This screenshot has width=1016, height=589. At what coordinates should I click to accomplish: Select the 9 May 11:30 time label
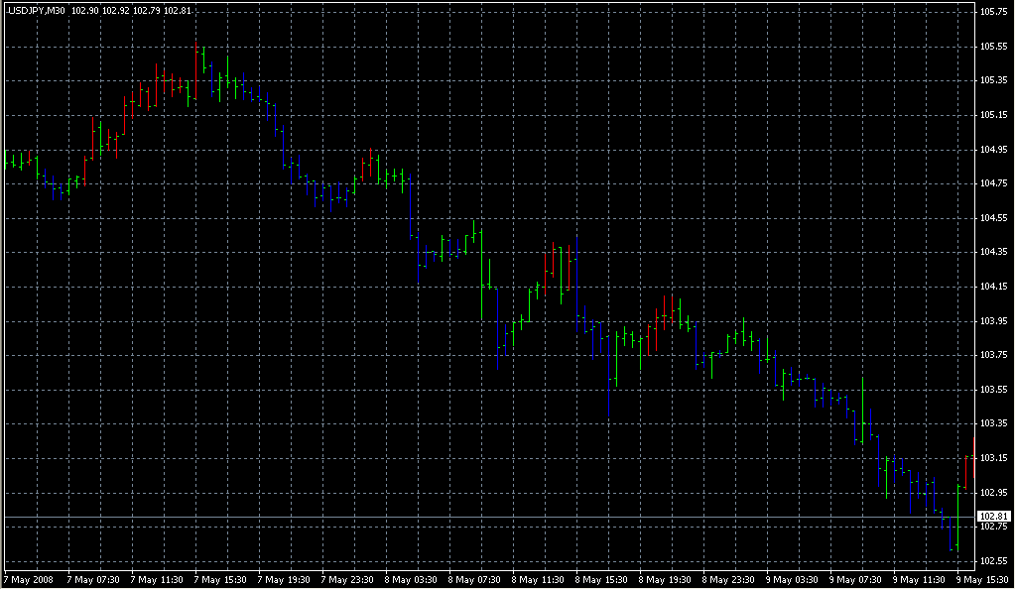tap(922, 579)
